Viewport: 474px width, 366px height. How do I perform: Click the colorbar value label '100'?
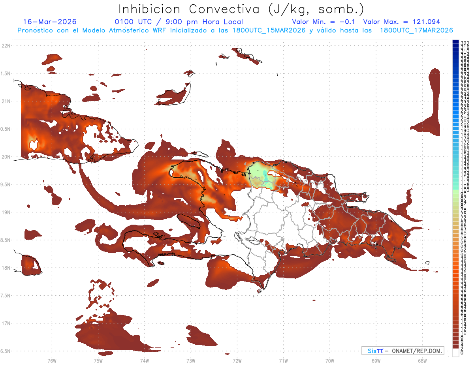point(465,190)
